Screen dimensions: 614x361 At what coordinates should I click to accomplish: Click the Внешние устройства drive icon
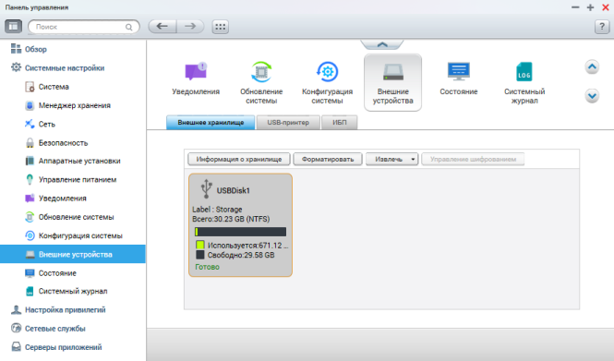pyautogui.click(x=392, y=72)
